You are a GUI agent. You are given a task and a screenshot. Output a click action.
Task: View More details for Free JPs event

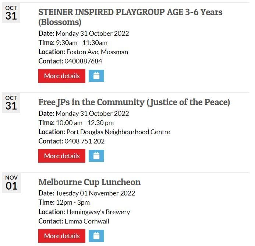(62, 156)
